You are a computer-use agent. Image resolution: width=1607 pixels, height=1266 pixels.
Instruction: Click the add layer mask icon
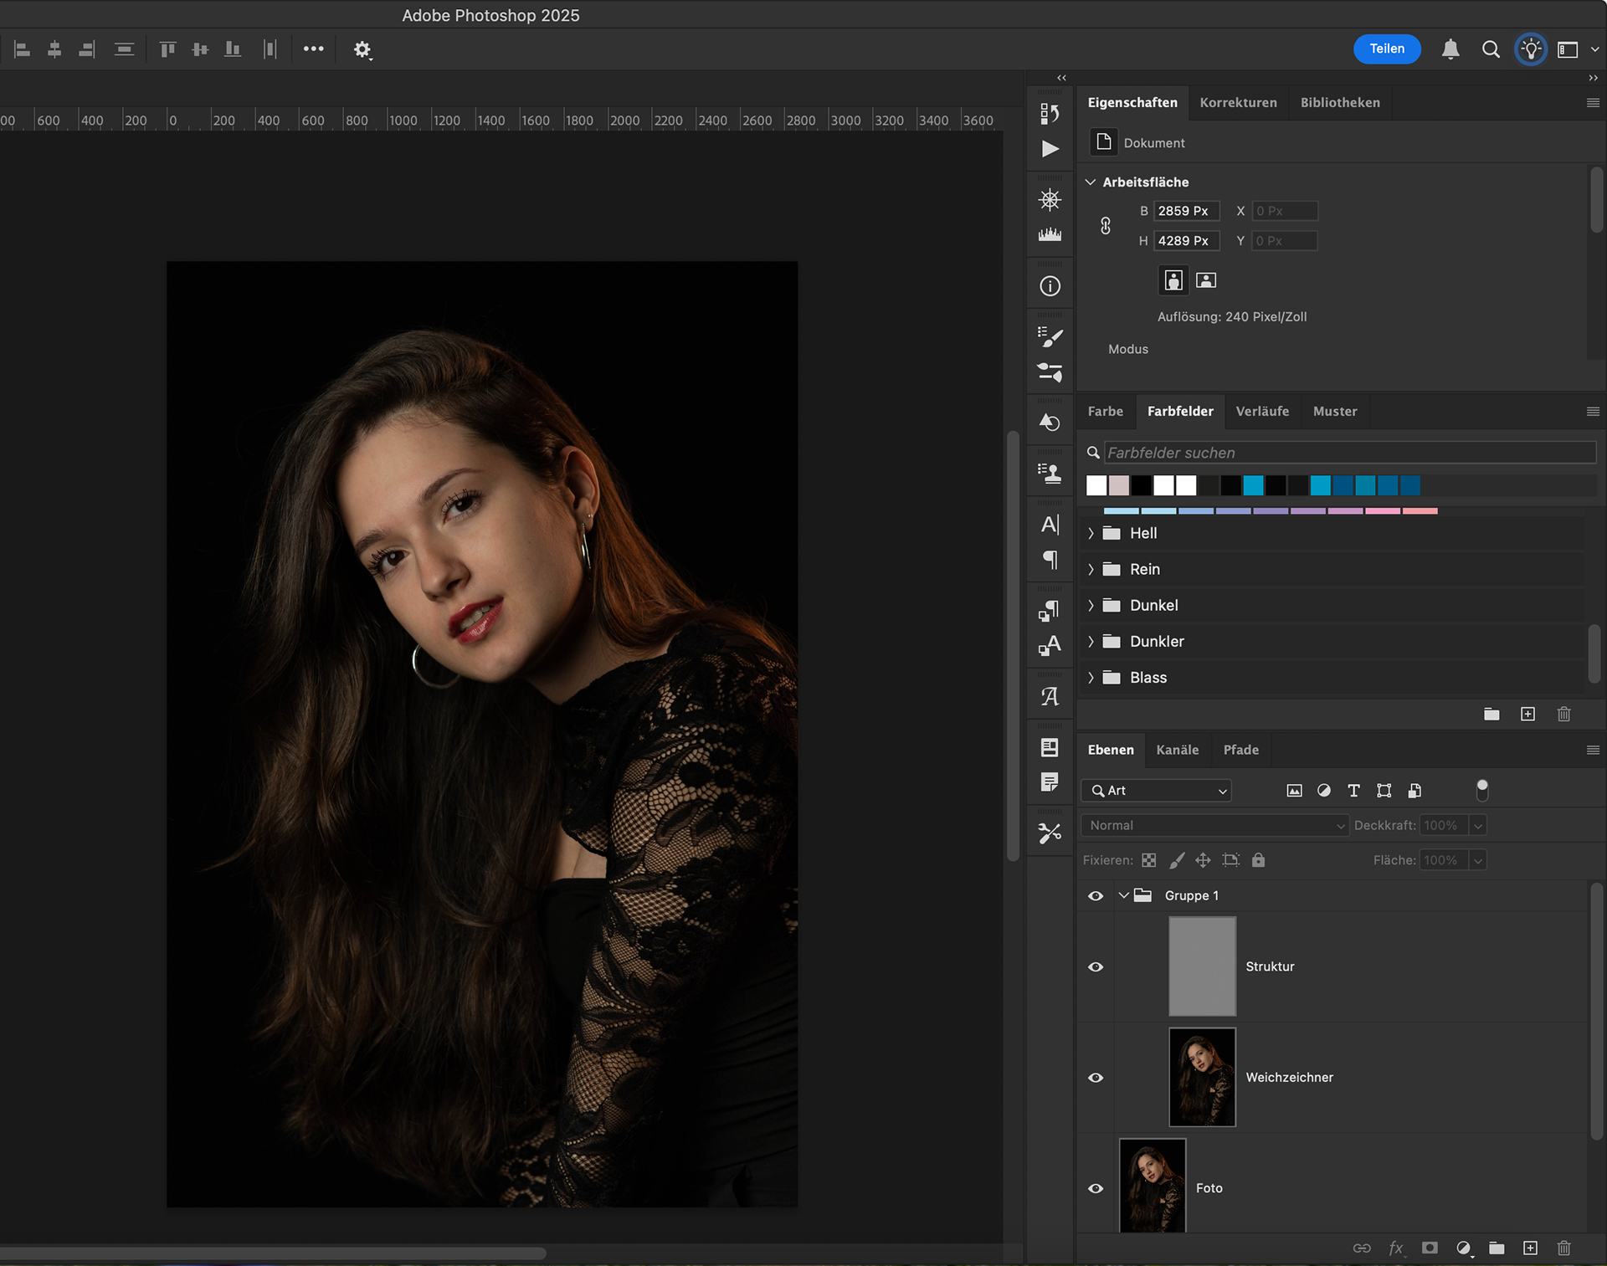click(x=1430, y=1248)
